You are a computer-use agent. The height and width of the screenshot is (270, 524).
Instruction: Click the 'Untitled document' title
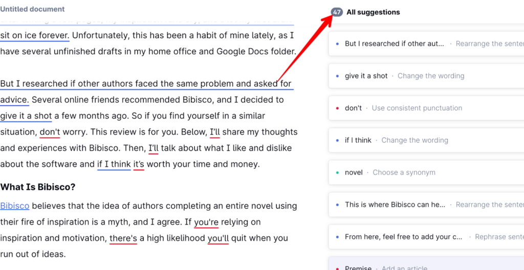click(x=33, y=9)
